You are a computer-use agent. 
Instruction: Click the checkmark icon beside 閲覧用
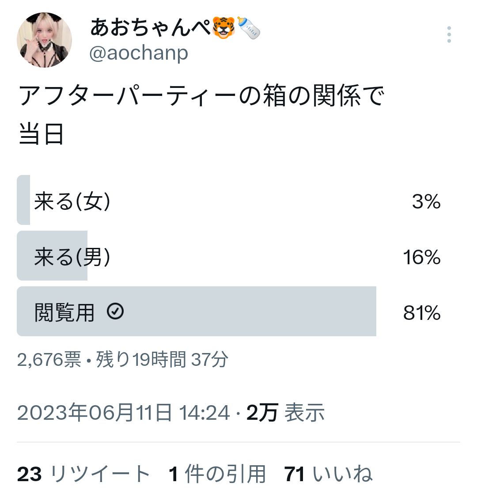[x=115, y=311]
